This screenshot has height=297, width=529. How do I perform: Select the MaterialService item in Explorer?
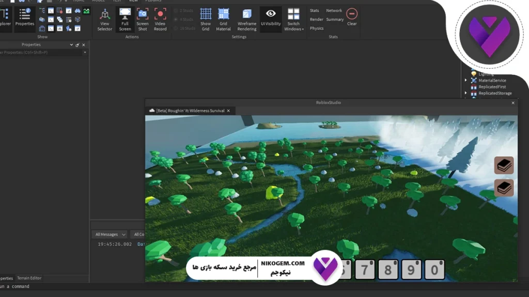point(492,80)
